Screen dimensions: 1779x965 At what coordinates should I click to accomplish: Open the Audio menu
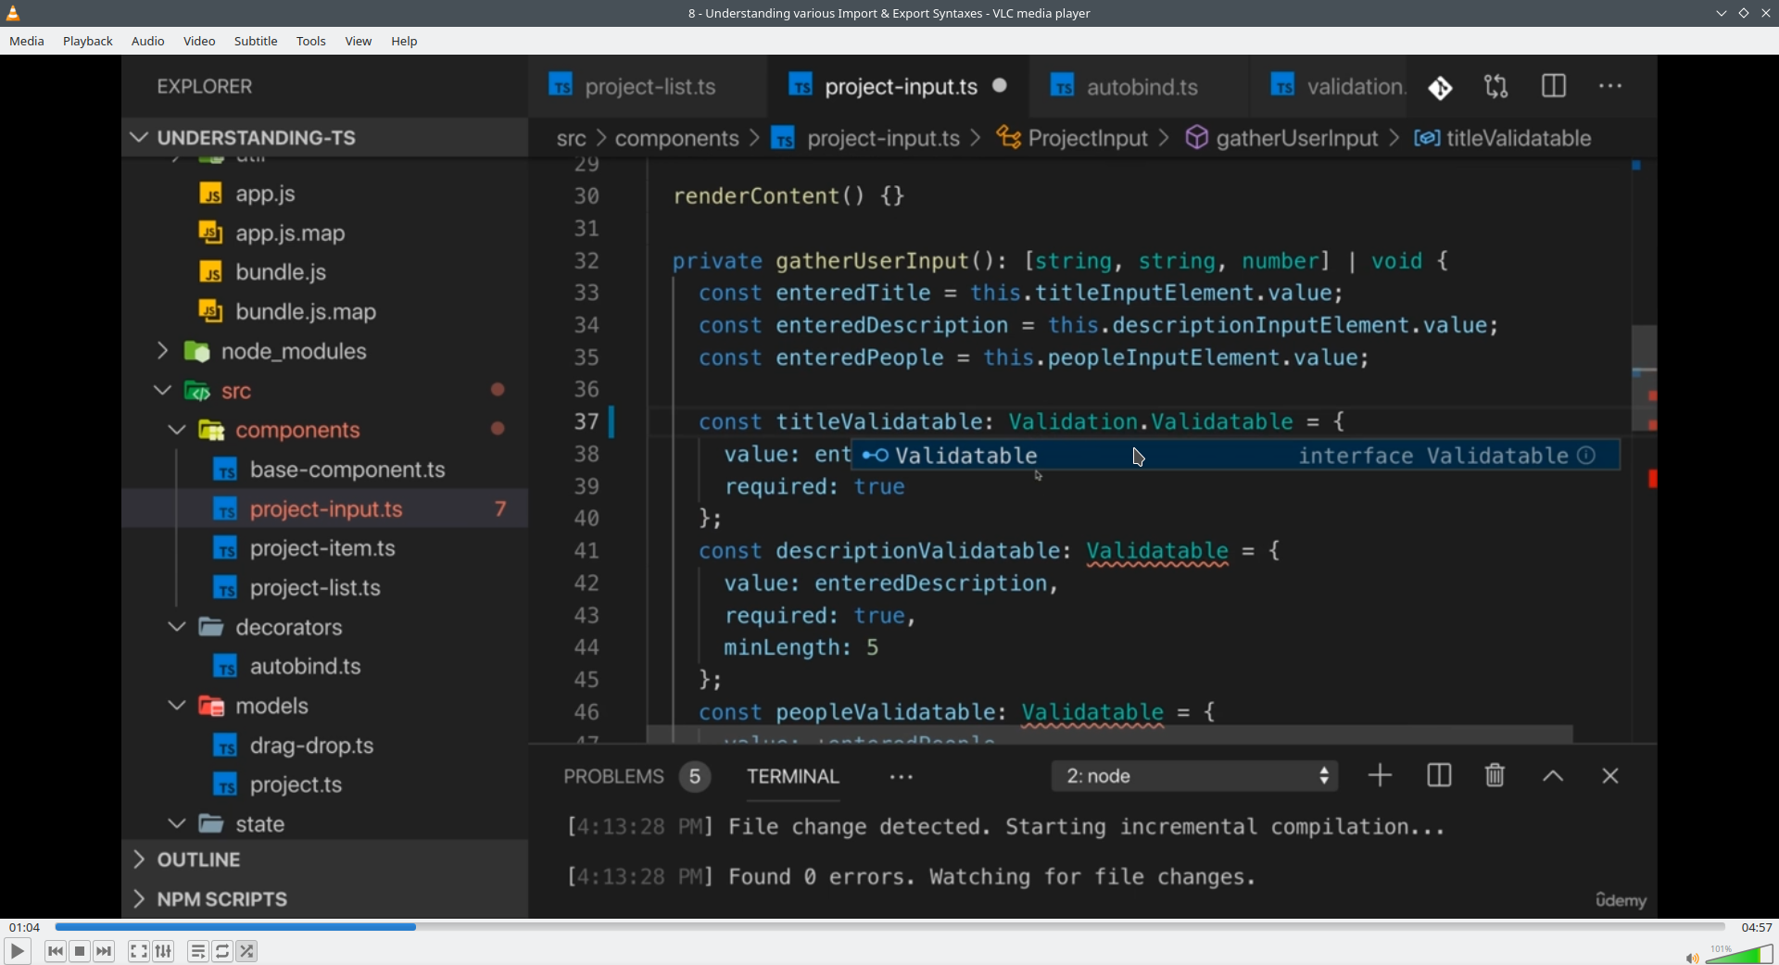[148, 41]
